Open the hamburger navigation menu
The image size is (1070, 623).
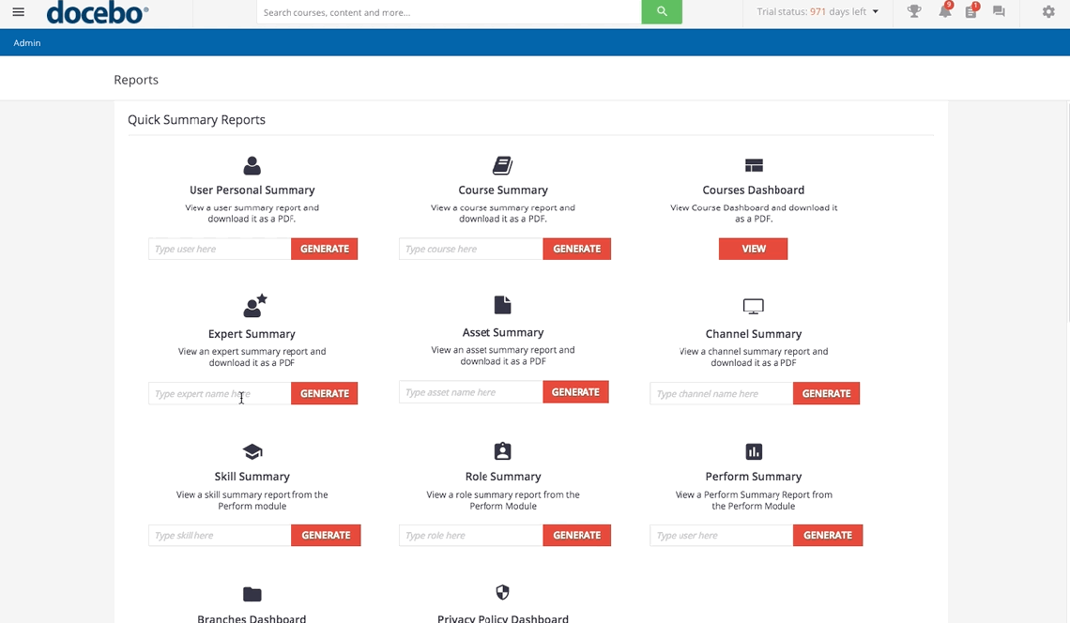tap(18, 11)
